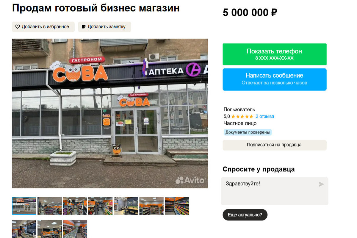Click the heart icon to favorite listing

tap(18, 27)
